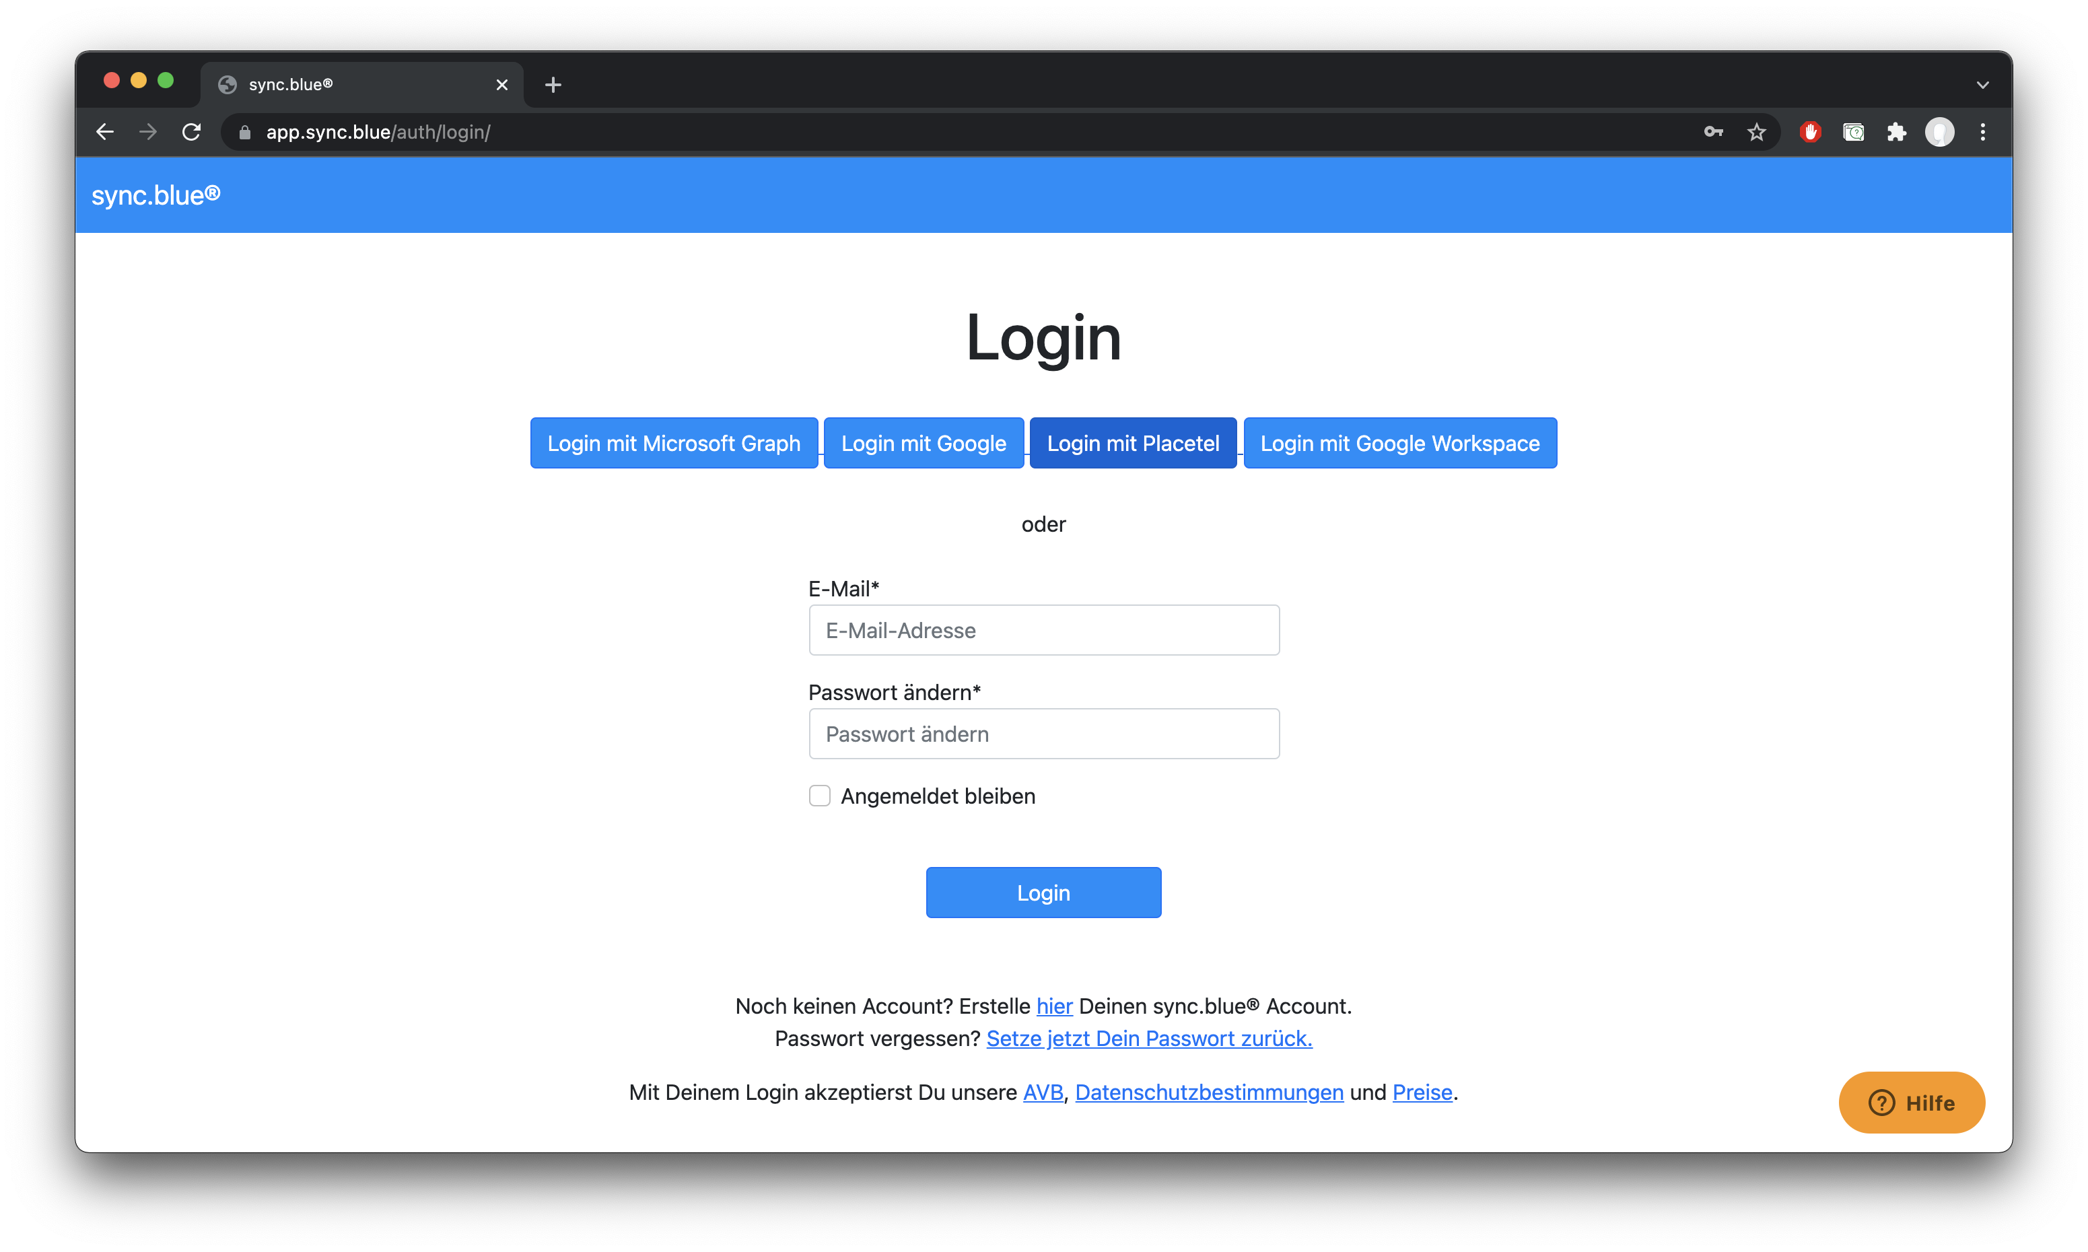Go back using the browser back arrow
Image resolution: width=2088 pixels, height=1252 pixels.
pos(104,132)
